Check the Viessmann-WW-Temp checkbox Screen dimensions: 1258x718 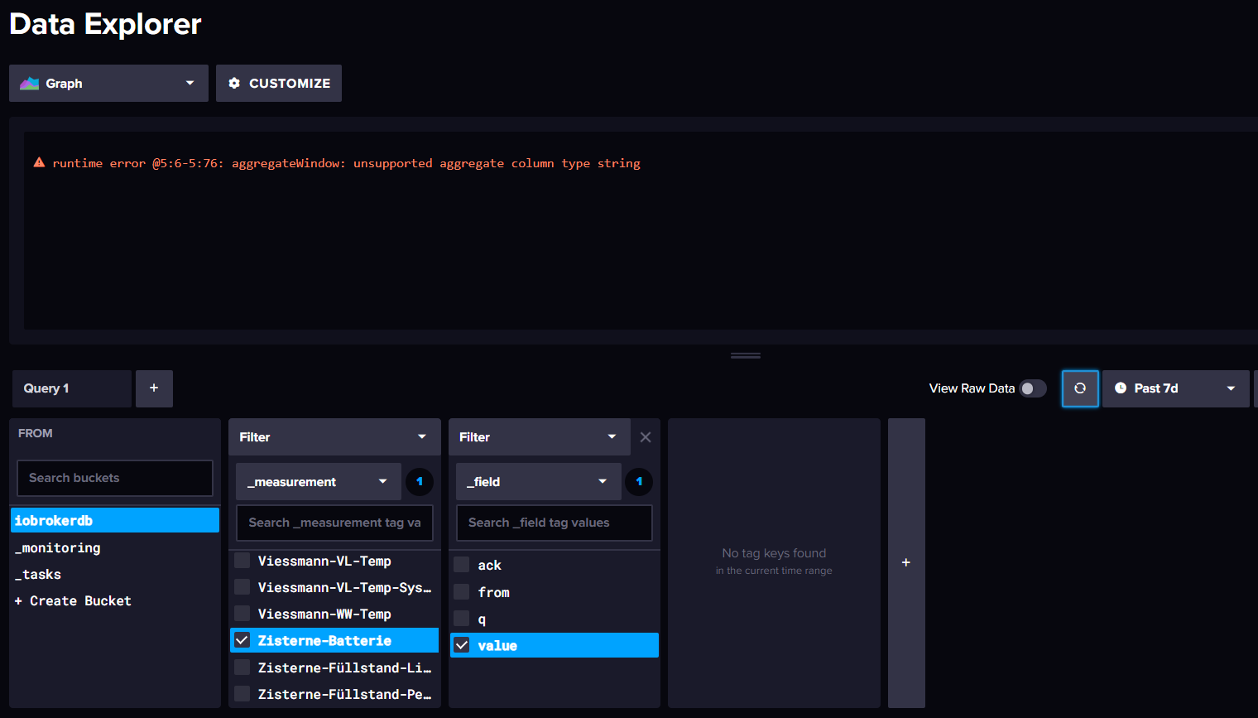click(242, 614)
